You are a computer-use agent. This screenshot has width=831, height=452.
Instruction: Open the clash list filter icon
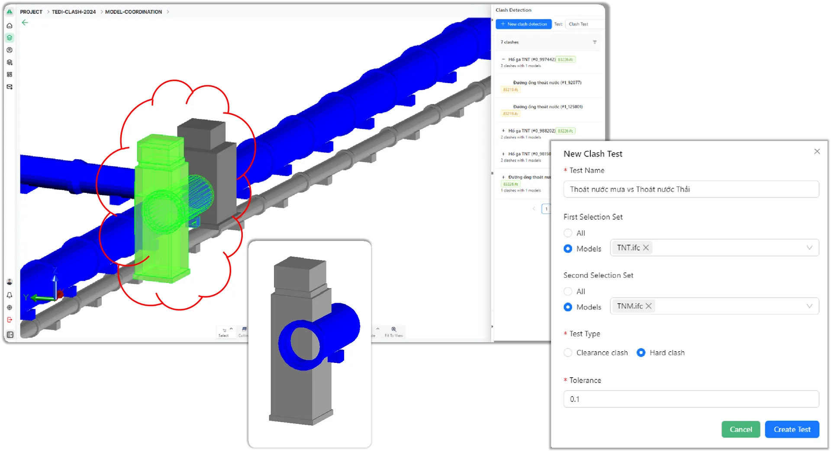tap(595, 42)
